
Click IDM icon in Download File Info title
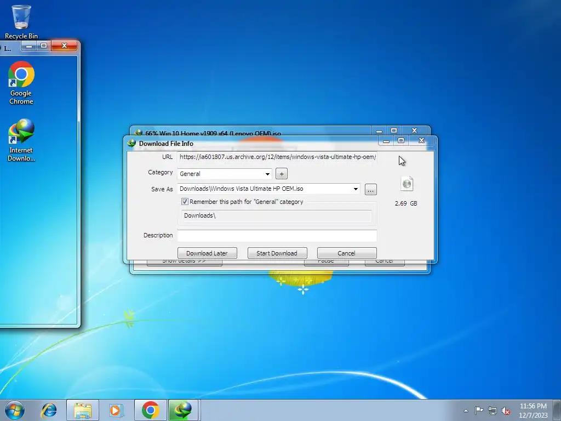131,143
